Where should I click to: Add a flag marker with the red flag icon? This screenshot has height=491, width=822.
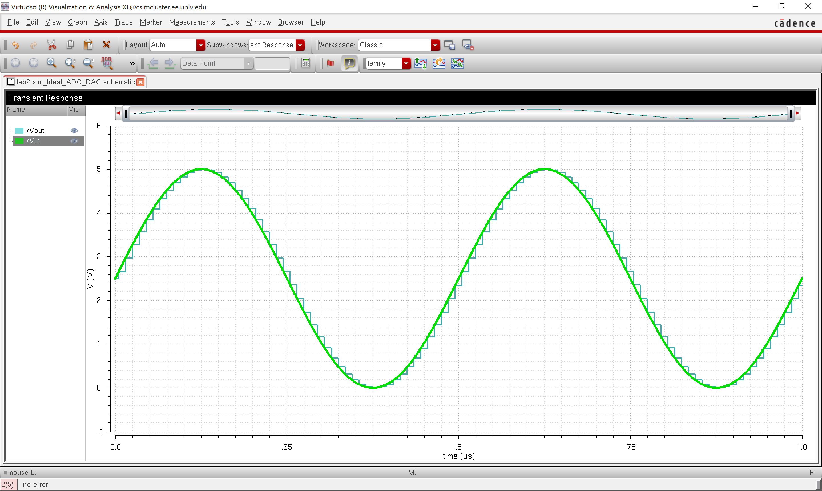pyautogui.click(x=330, y=63)
